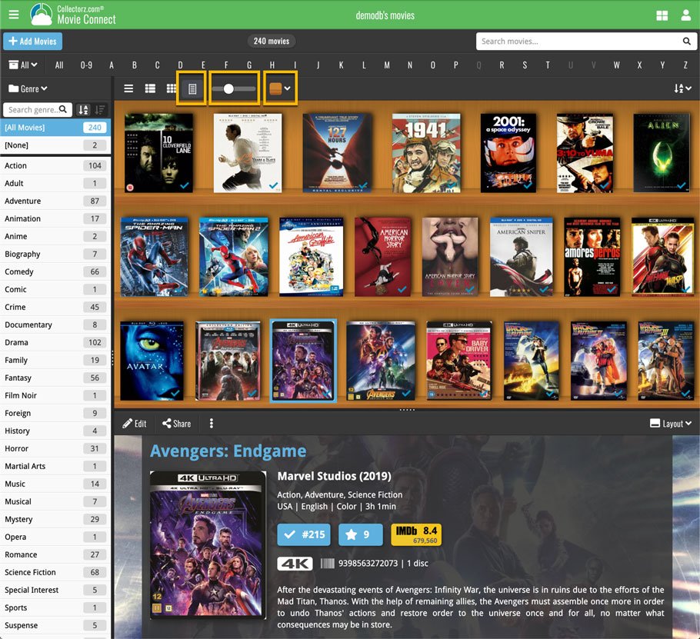700x639 pixels.
Task: Open the Layout dropdown
Action: tap(671, 424)
